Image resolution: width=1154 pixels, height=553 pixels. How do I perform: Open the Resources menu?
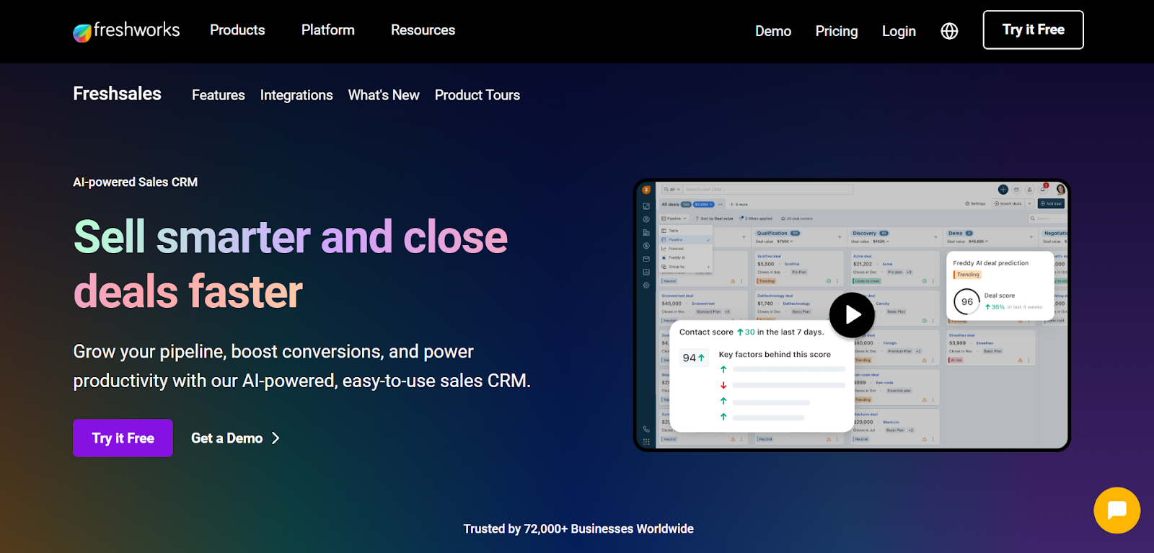[423, 30]
